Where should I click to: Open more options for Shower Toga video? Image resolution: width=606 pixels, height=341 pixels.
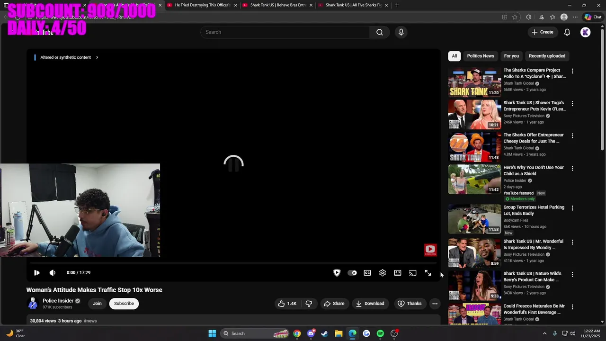[x=572, y=103]
